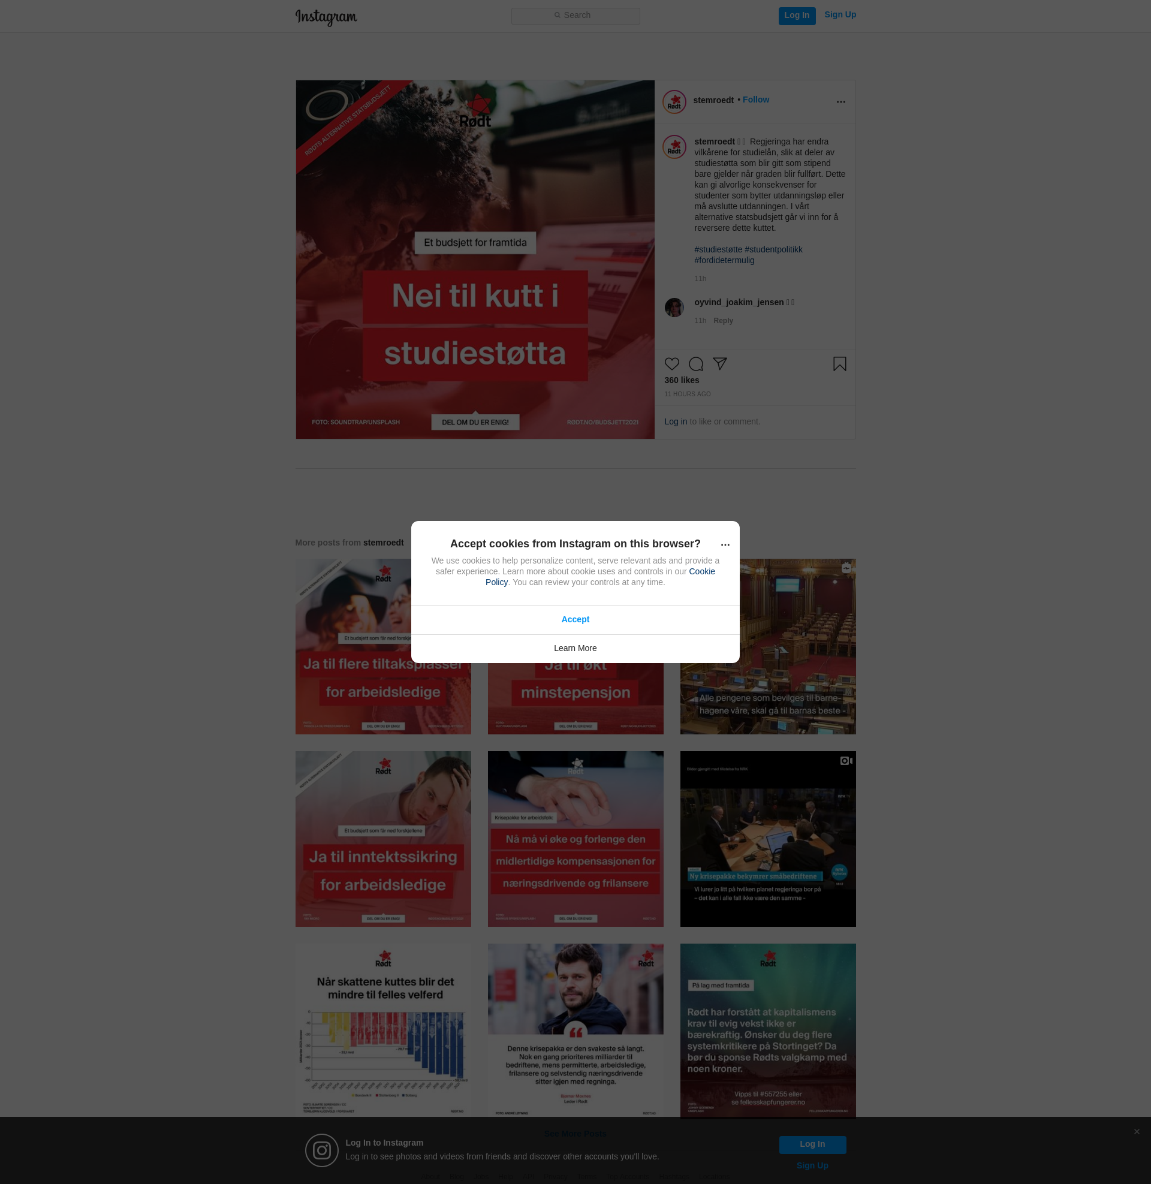Follow the stemroedt account
The image size is (1151, 1184).
[x=756, y=100]
